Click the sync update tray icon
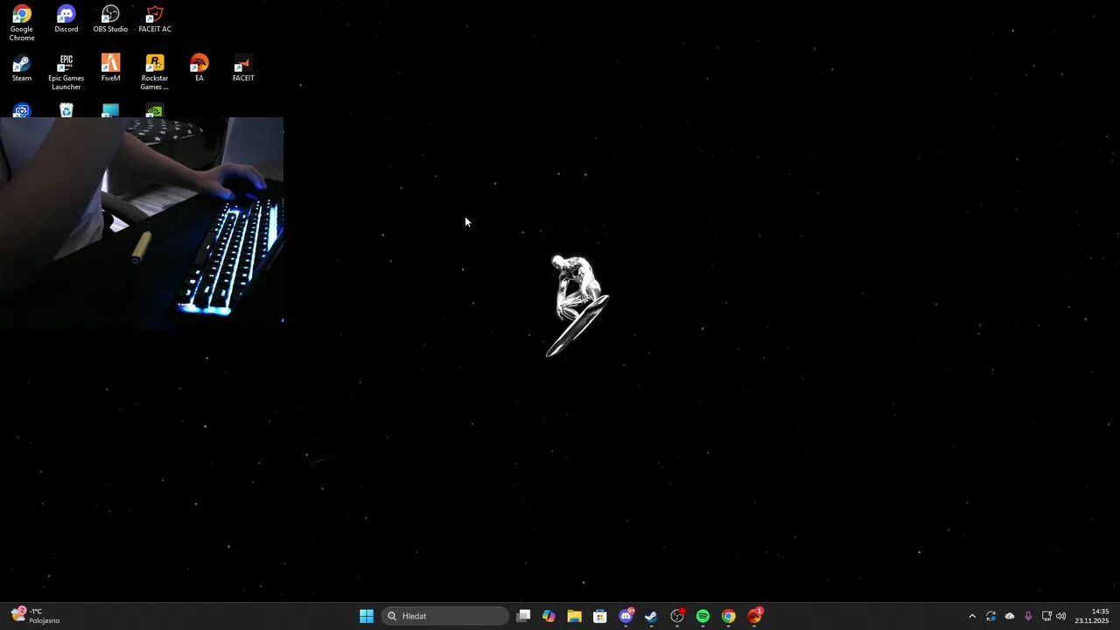1120x630 pixels. coord(990,616)
